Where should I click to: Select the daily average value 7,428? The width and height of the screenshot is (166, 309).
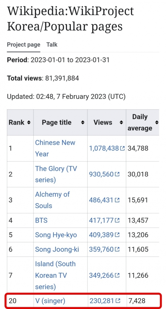point(137,301)
